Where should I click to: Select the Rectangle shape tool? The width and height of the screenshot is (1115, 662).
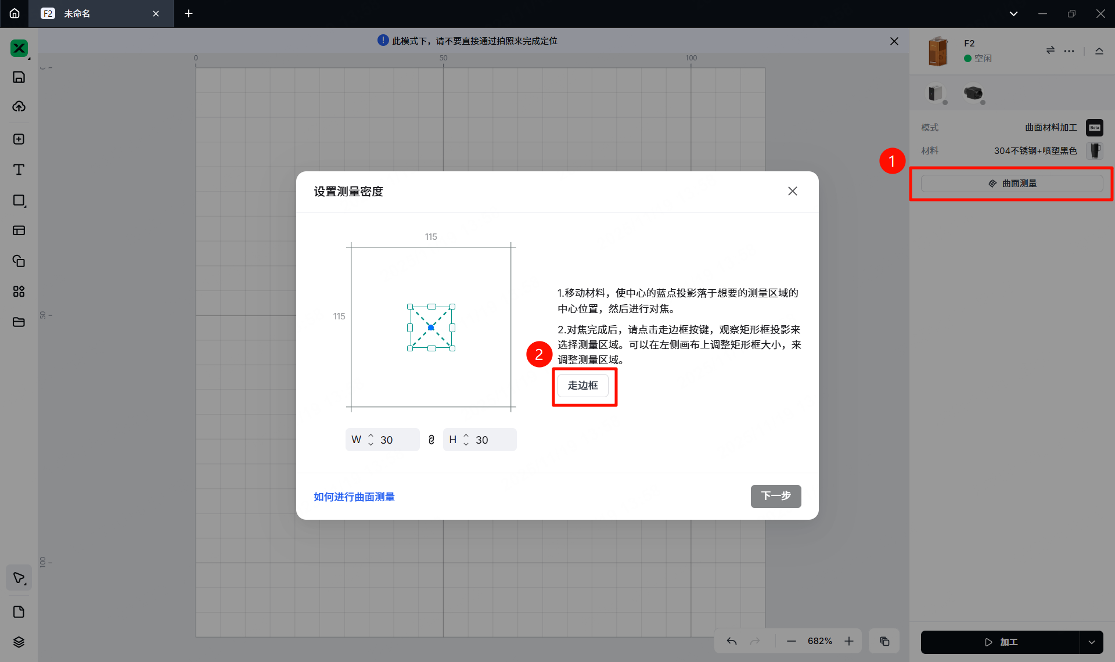tap(19, 200)
